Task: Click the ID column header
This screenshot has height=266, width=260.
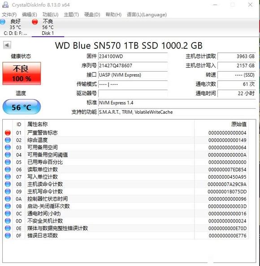Action: [19, 124]
